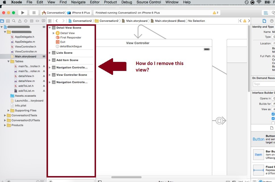Click the warning badge in activity bar
Screen dimensions: 275x182
[215, 13]
